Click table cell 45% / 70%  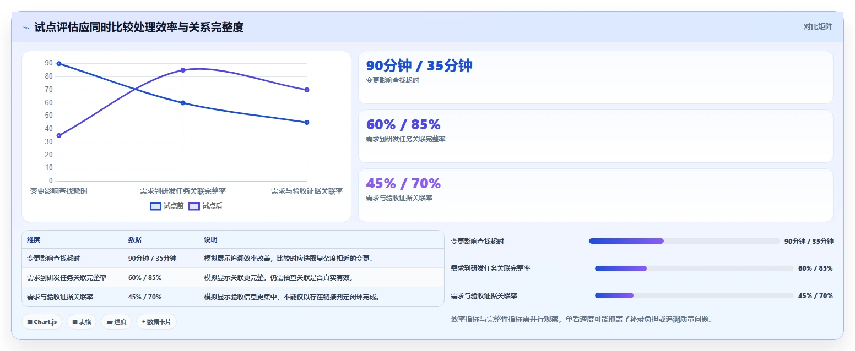(145, 297)
